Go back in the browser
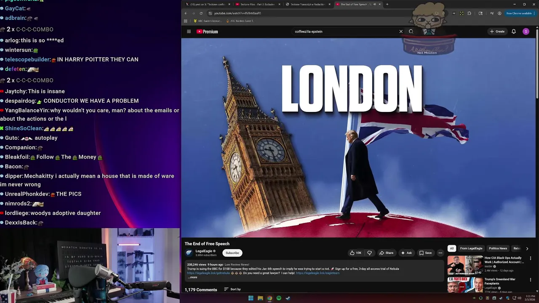The image size is (539, 303). pos(186,13)
